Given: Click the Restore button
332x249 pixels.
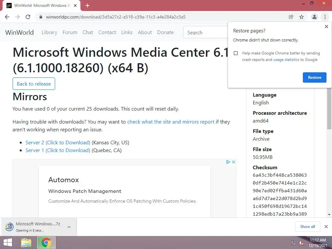Looking at the screenshot, I should click(314, 77).
